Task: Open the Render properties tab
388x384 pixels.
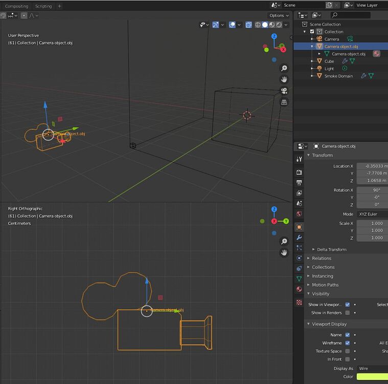Action: [x=299, y=172]
